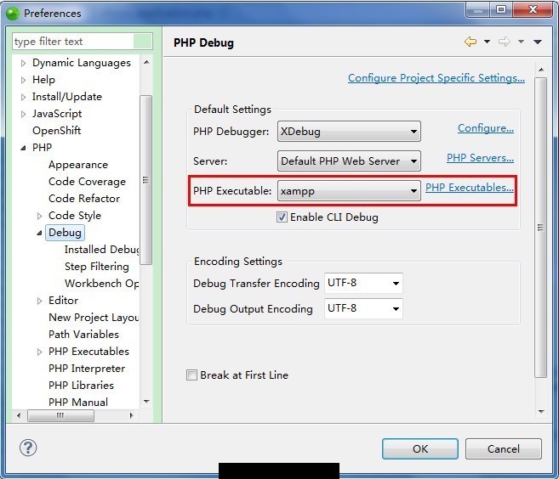
Task: Expand the PHP Executables tree node
Action: click(39, 352)
